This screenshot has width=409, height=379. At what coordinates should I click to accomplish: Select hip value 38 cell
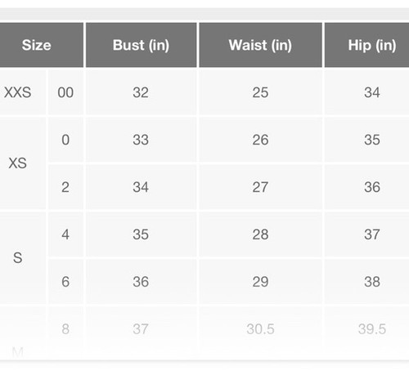click(366, 282)
